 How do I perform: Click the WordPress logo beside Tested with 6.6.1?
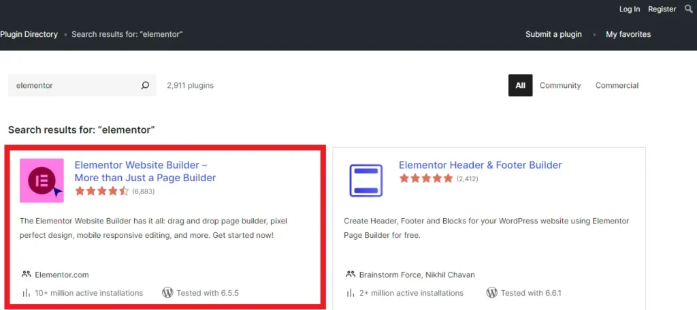491,293
